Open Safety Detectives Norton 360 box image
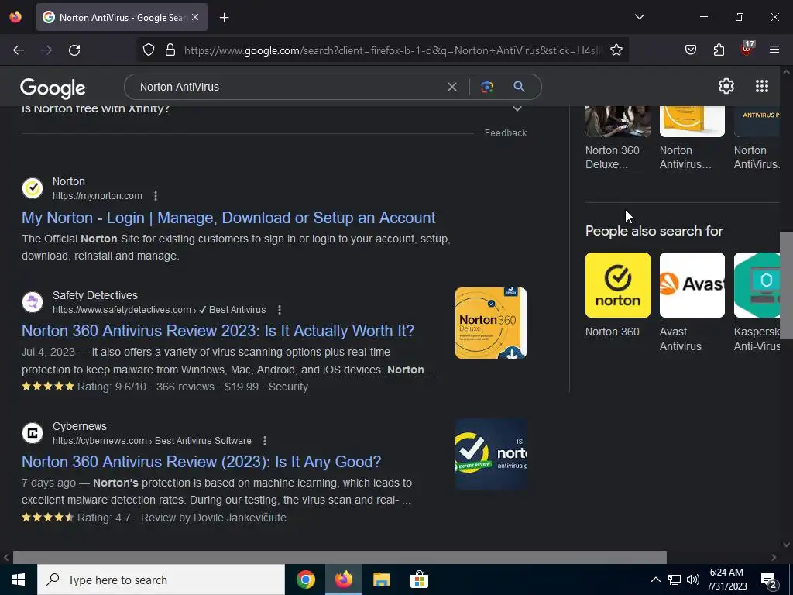 [490, 323]
